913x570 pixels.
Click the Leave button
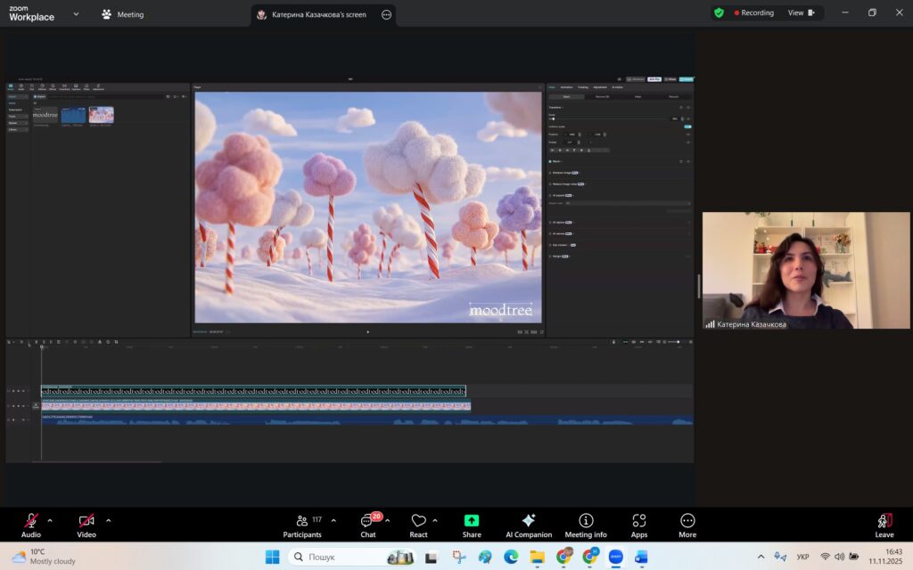click(884, 523)
